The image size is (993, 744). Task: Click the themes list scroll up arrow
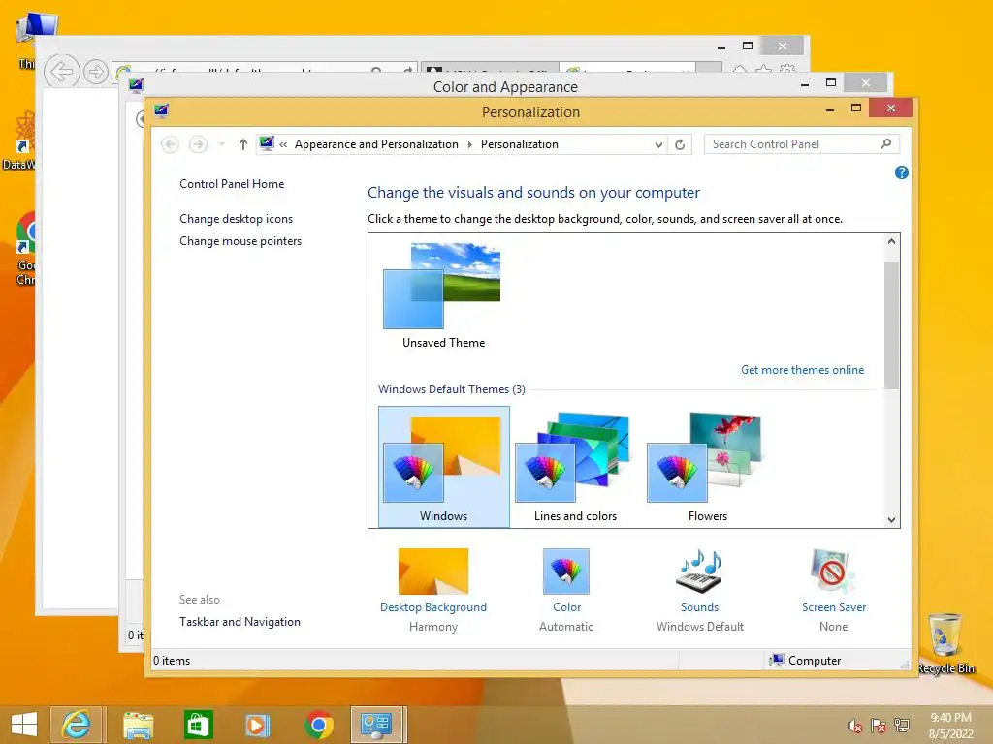click(x=891, y=241)
